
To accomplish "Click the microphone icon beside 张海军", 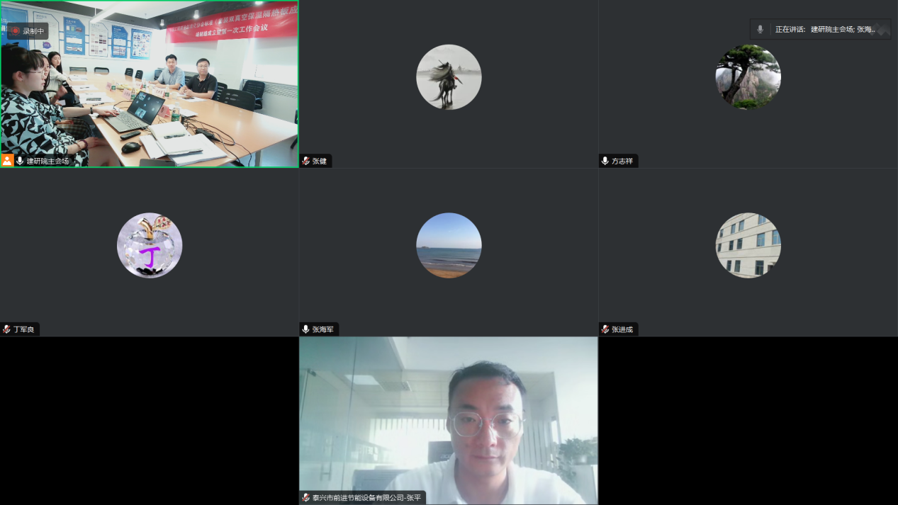I will pos(306,329).
